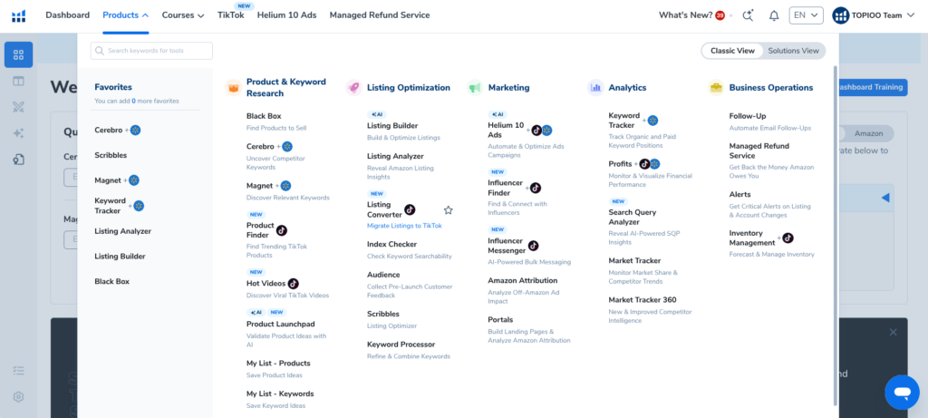The height and width of the screenshot is (418, 928).
Task: Switch to Solutions View
Action: pos(793,51)
